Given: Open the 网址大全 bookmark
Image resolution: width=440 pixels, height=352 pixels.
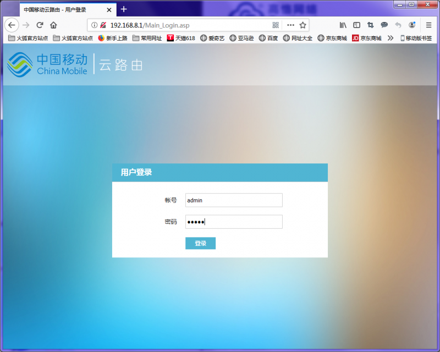Looking at the screenshot, I should point(298,38).
